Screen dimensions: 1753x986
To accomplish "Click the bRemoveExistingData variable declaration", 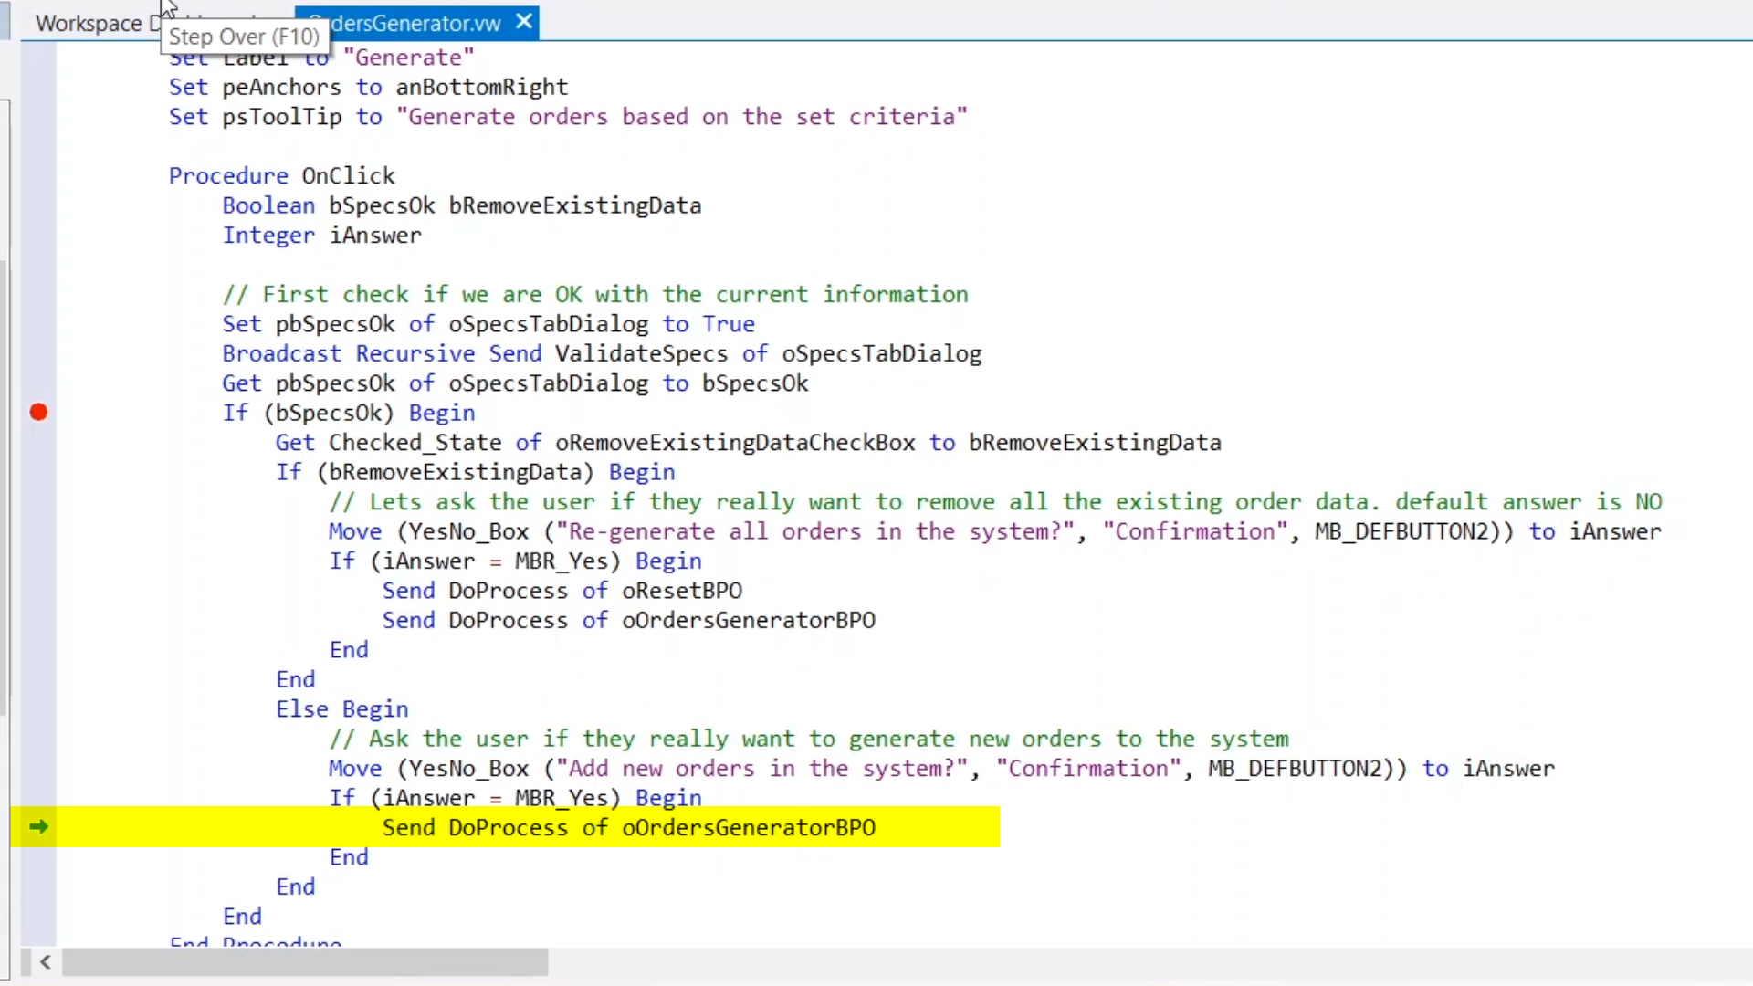I will point(574,205).
